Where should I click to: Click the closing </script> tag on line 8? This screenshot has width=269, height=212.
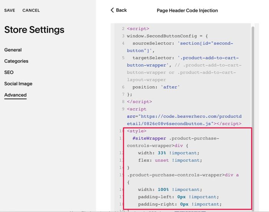point(139,102)
